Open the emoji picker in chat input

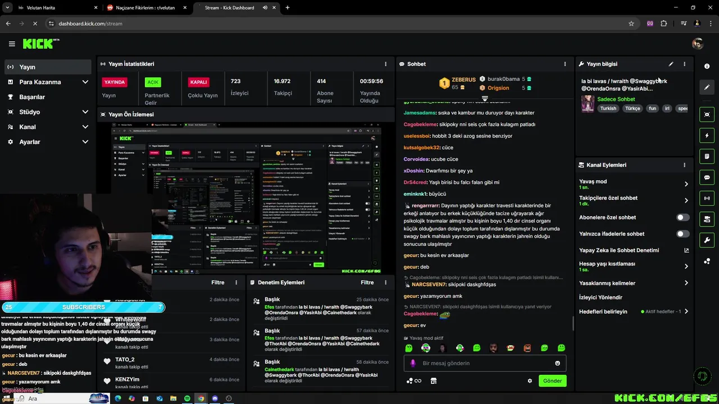[x=557, y=363]
